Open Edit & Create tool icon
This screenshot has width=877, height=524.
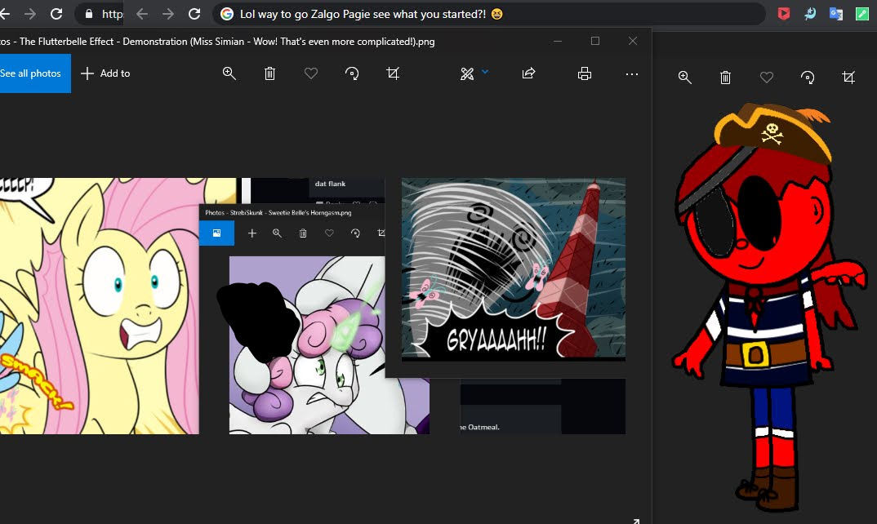[467, 73]
